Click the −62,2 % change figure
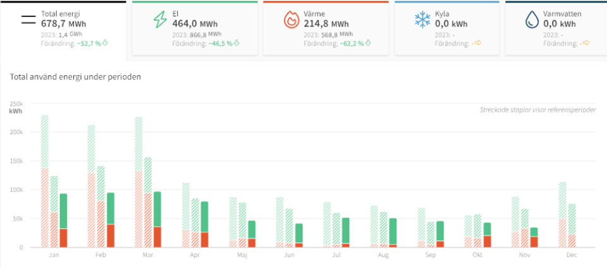Screen dimensions: 607x268 click(x=352, y=44)
